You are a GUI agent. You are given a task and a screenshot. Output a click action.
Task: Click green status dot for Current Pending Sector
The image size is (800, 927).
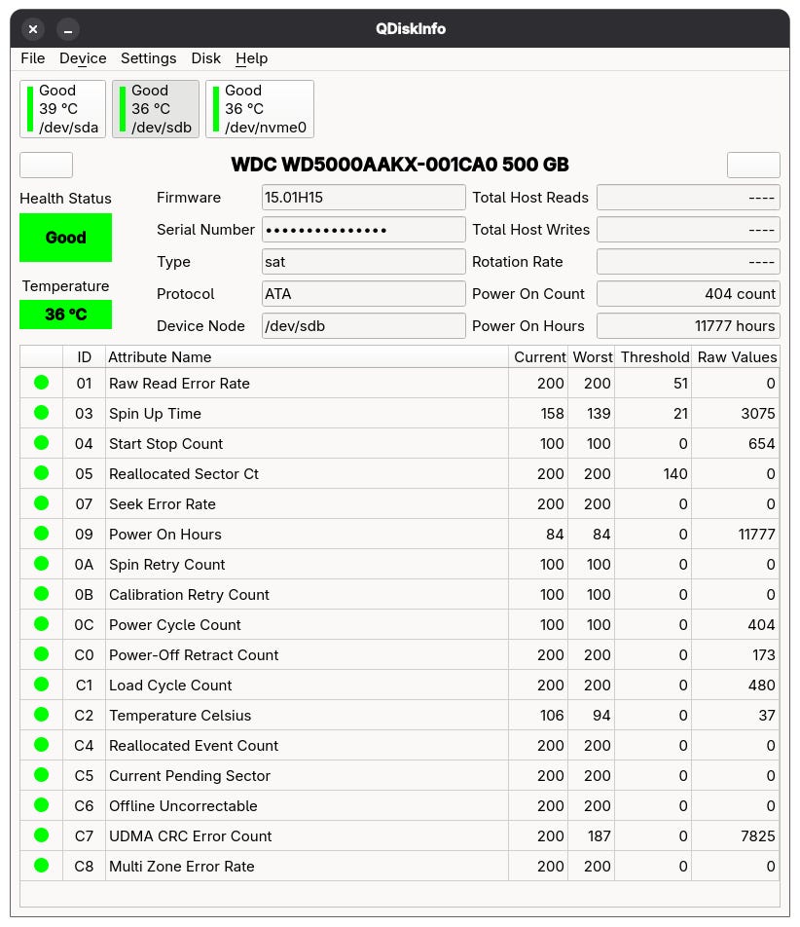pos(41,774)
